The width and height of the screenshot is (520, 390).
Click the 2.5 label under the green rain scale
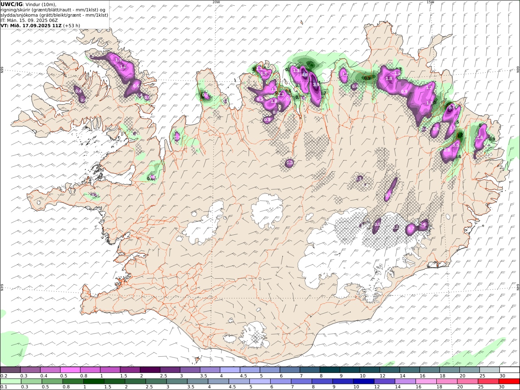[x=149, y=387]
